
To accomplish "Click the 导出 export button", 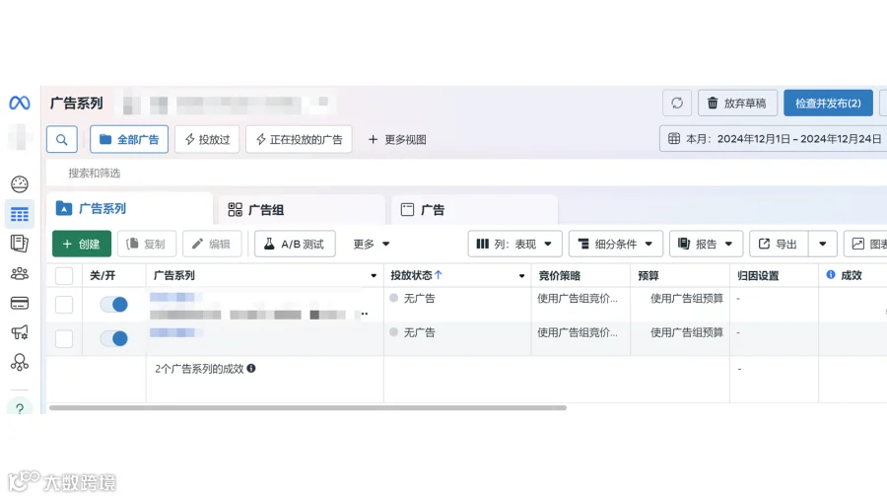I will (779, 244).
